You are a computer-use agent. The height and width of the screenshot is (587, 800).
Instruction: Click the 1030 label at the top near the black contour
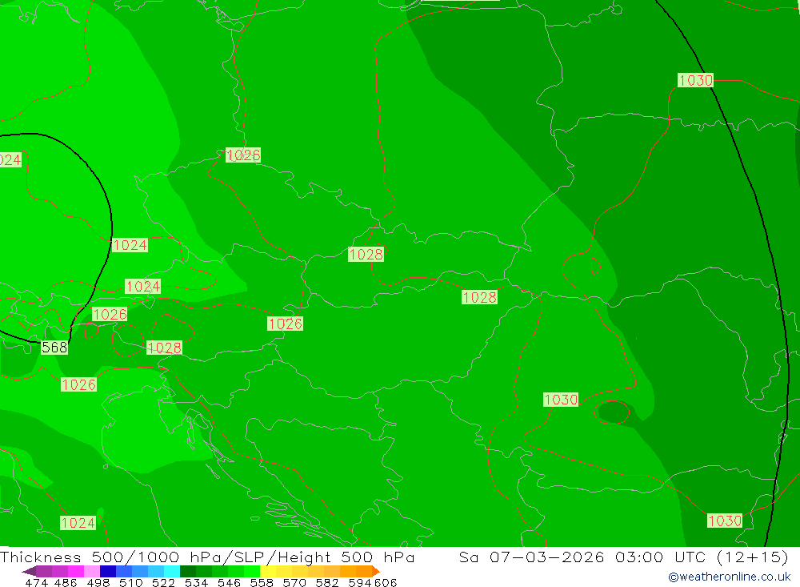[695, 80]
